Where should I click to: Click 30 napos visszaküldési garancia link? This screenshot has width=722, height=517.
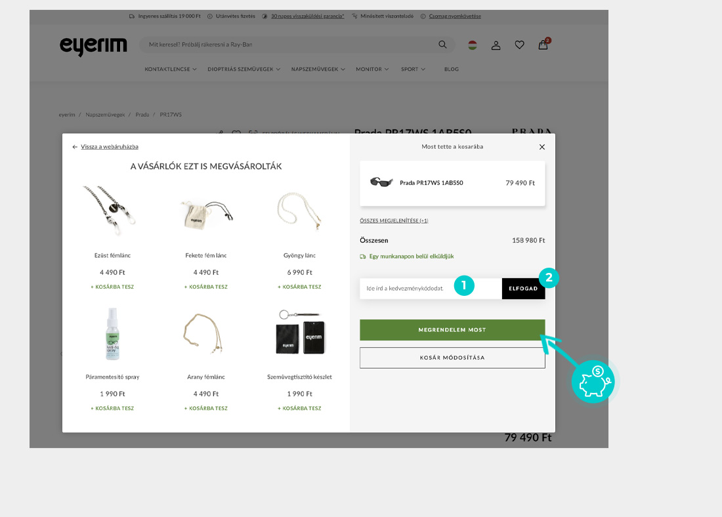click(308, 16)
